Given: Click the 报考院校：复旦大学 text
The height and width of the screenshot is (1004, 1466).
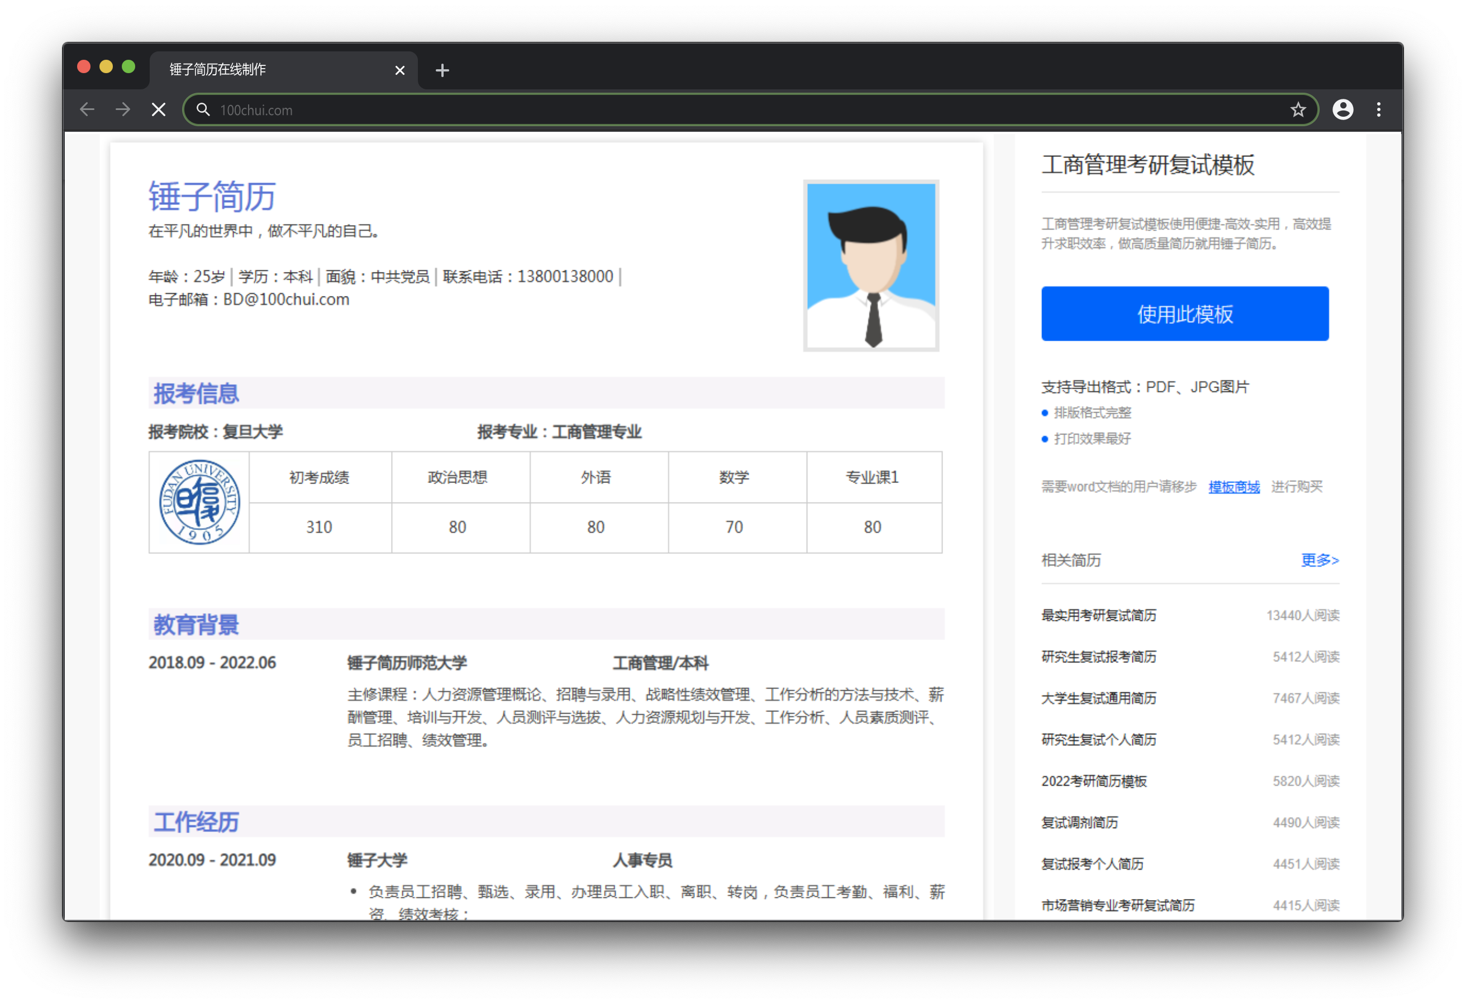Looking at the screenshot, I should click(216, 432).
